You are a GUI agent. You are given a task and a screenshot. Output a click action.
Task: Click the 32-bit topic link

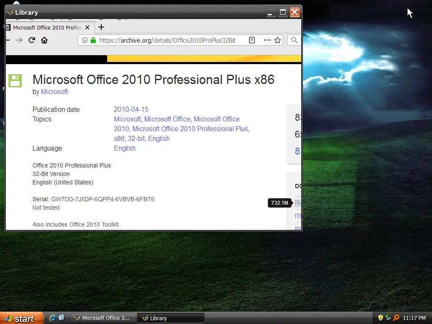136,138
